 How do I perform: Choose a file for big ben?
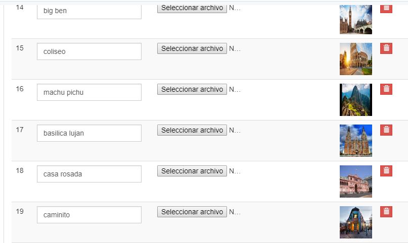coord(192,8)
